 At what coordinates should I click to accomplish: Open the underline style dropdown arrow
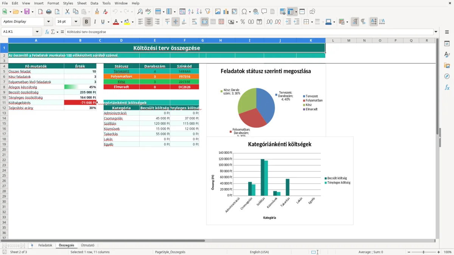(109, 22)
